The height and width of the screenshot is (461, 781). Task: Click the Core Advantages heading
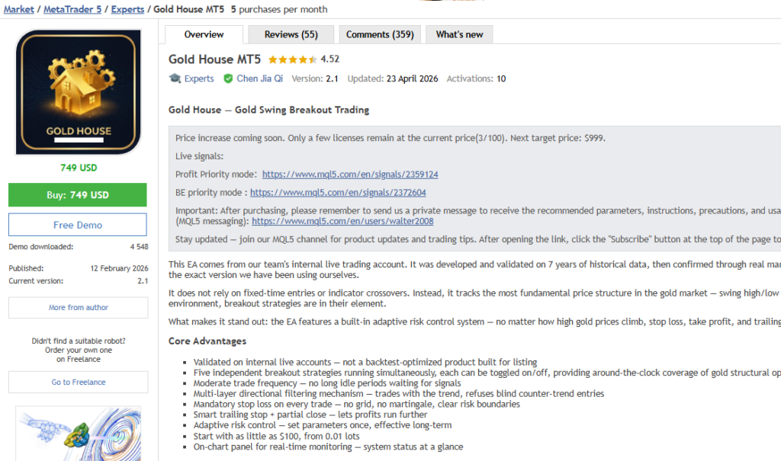207,341
